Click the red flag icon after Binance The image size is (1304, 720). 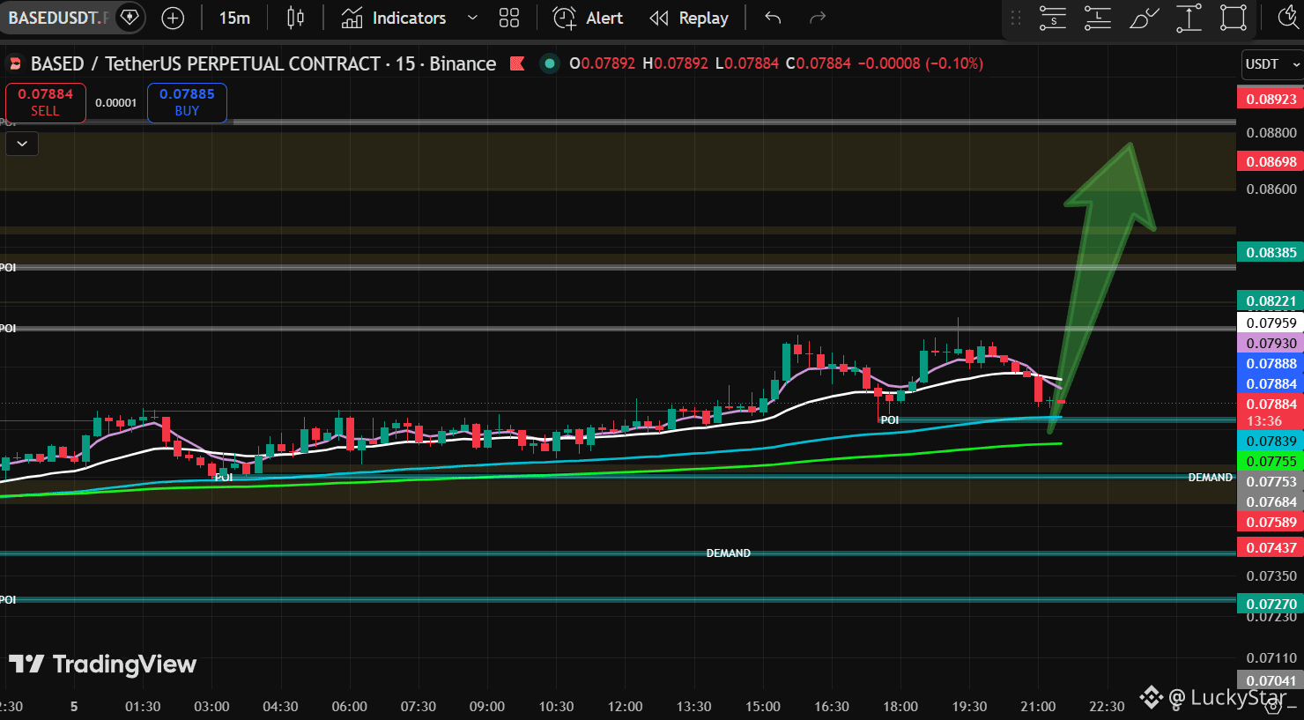click(x=518, y=63)
